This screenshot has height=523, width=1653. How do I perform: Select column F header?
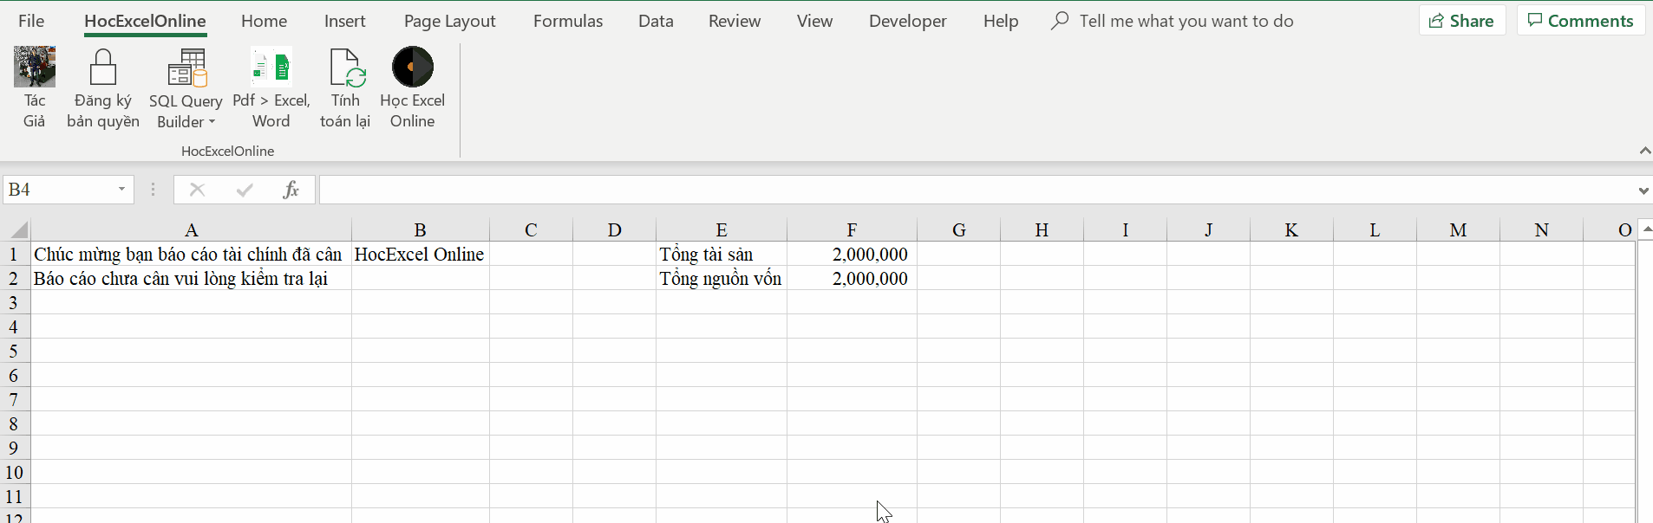tap(852, 229)
